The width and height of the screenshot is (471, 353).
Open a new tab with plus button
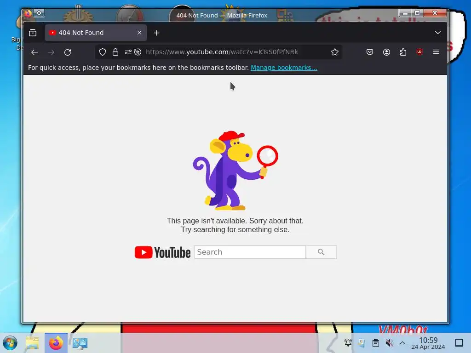(x=156, y=33)
